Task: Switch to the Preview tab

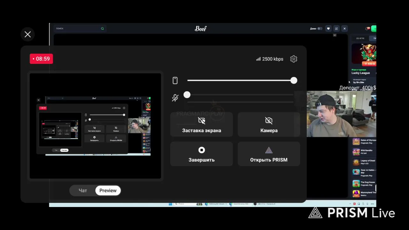Action: coord(108,190)
